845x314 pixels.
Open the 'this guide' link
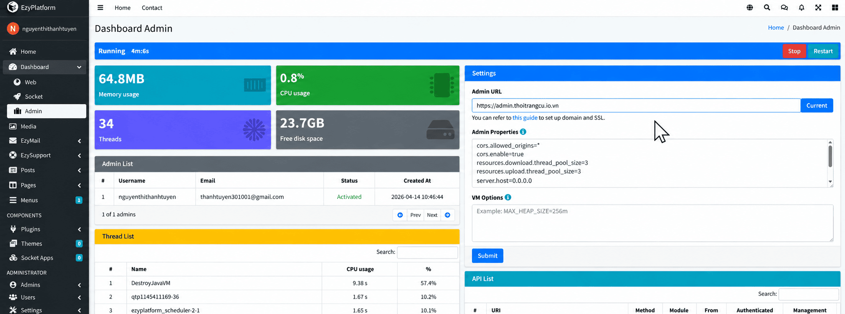coord(525,118)
